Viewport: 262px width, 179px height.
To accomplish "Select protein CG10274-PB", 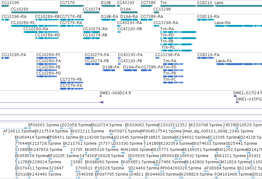I will (92, 64).
